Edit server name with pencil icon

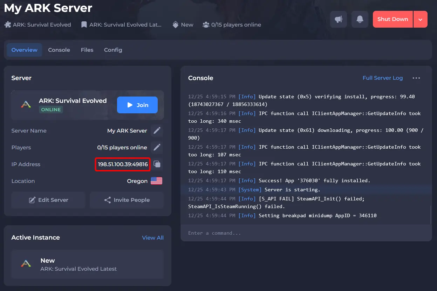pyautogui.click(x=157, y=130)
